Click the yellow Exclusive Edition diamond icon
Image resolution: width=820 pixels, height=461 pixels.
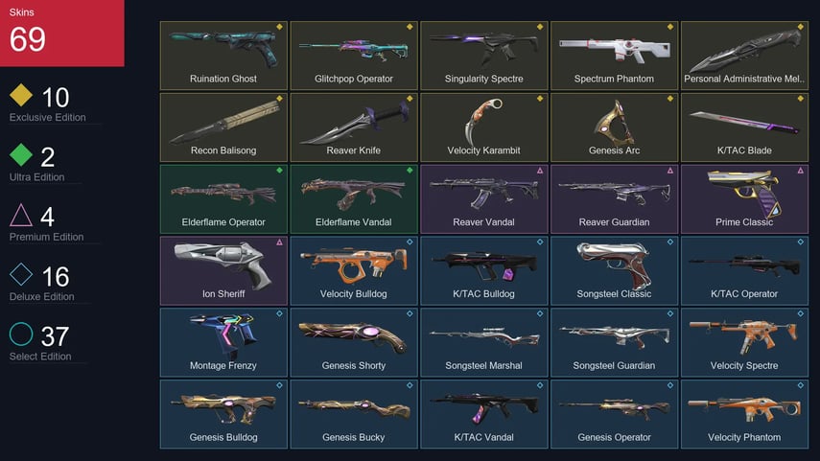(21, 95)
